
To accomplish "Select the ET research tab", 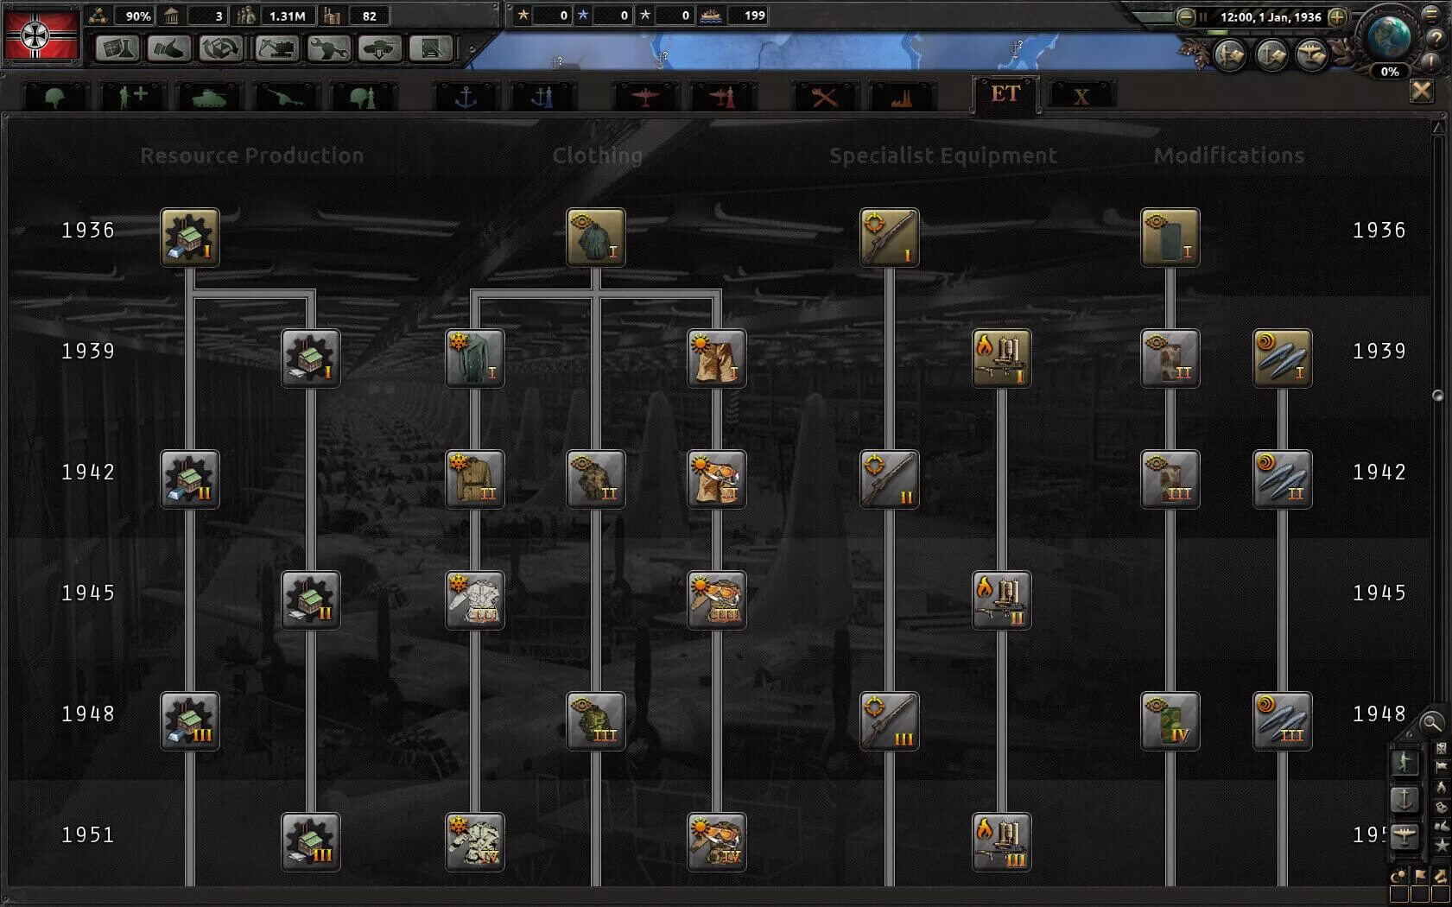I will click(x=1005, y=94).
